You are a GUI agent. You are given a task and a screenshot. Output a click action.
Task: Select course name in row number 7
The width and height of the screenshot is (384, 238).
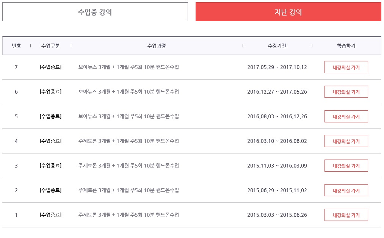point(129,67)
